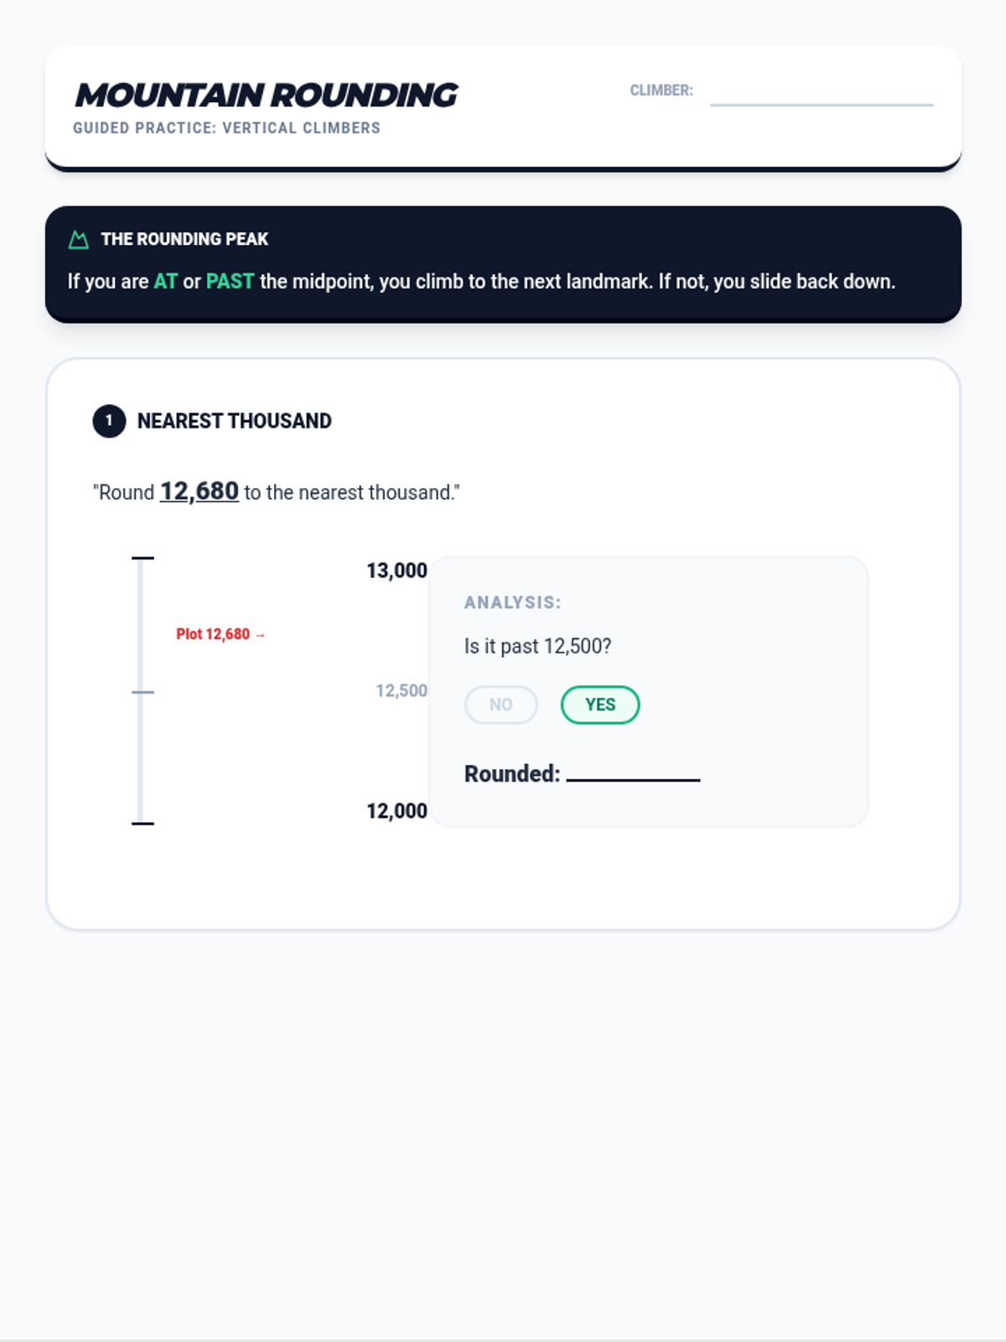Click the Nearest Thousand section heading
The width and height of the screenshot is (1006, 1342).
click(x=234, y=421)
